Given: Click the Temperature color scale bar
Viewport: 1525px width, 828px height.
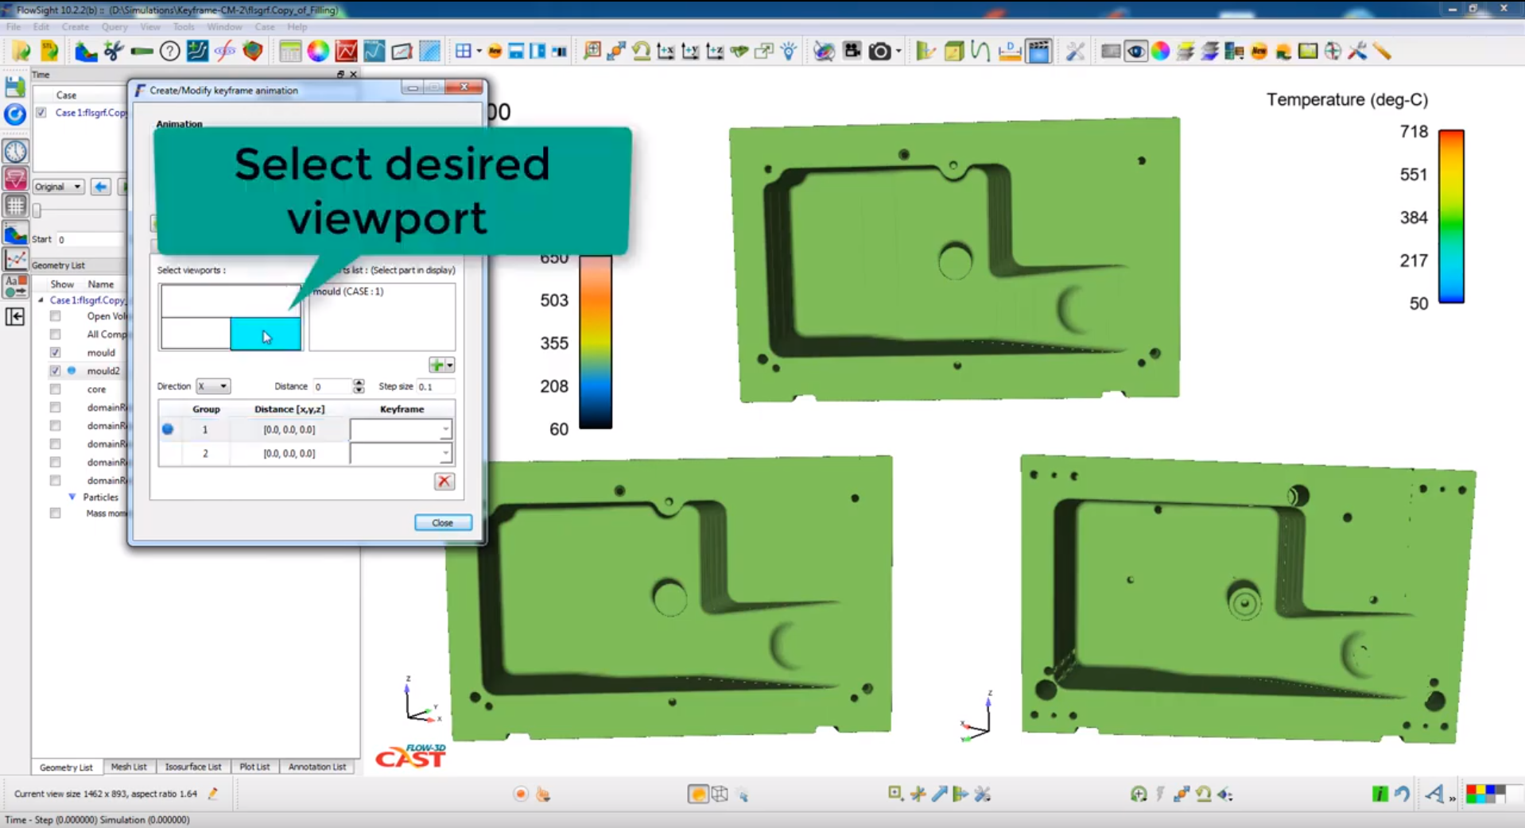Looking at the screenshot, I should tap(1451, 216).
